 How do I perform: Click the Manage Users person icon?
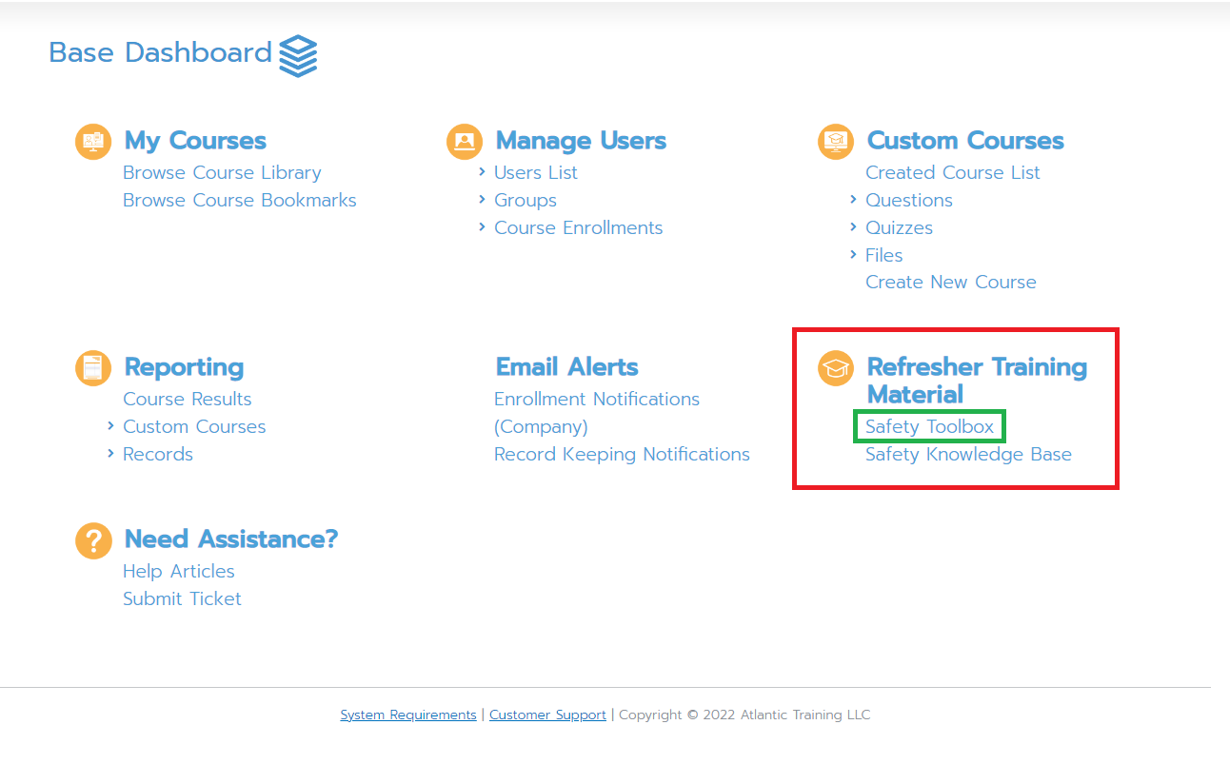point(465,142)
